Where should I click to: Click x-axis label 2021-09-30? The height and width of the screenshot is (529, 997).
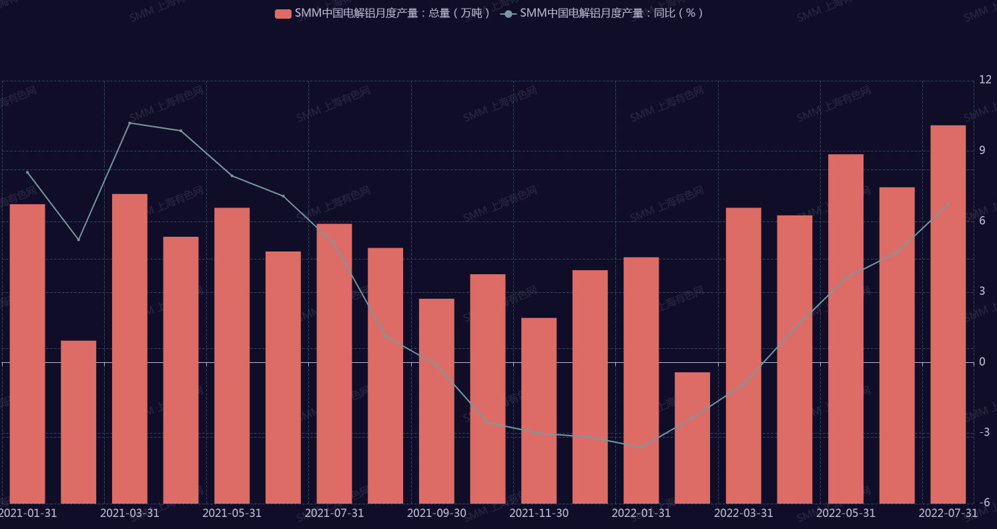tap(436, 513)
